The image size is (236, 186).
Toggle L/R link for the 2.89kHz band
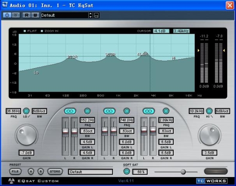[149, 111]
